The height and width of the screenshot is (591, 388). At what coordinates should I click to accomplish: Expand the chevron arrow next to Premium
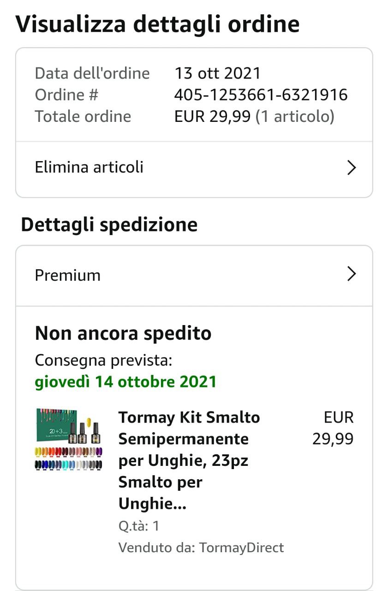pyautogui.click(x=352, y=274)
